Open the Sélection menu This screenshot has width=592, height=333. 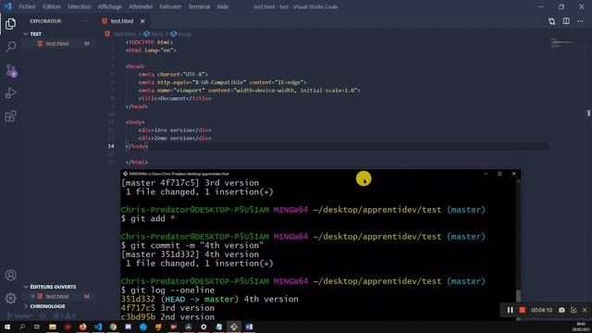(x=79, y=6)
